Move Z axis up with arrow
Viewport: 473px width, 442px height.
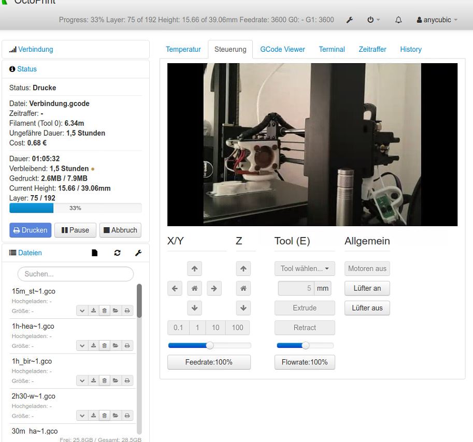coord(243,269)
